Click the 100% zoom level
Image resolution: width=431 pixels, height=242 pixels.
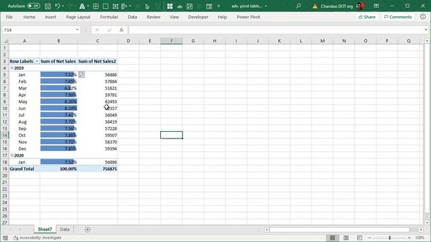tap(420, 237)
